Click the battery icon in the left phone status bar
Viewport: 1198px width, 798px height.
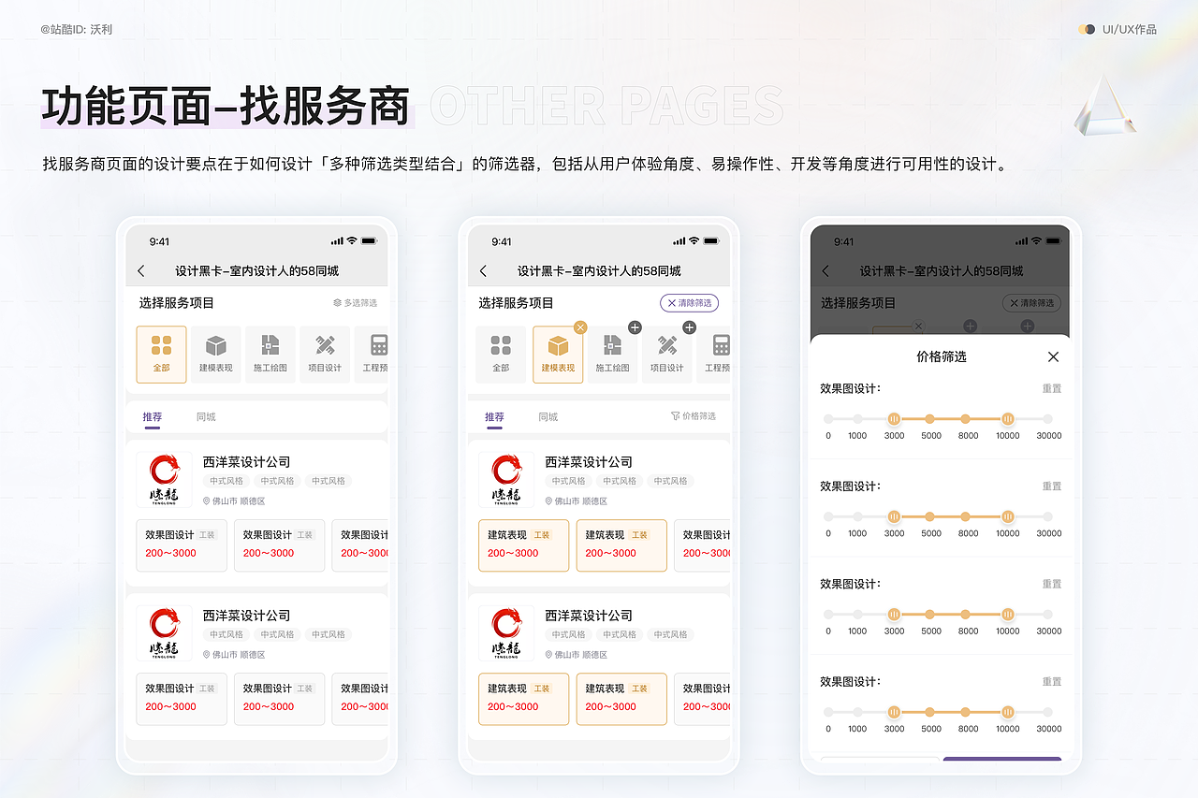point(370,241)
